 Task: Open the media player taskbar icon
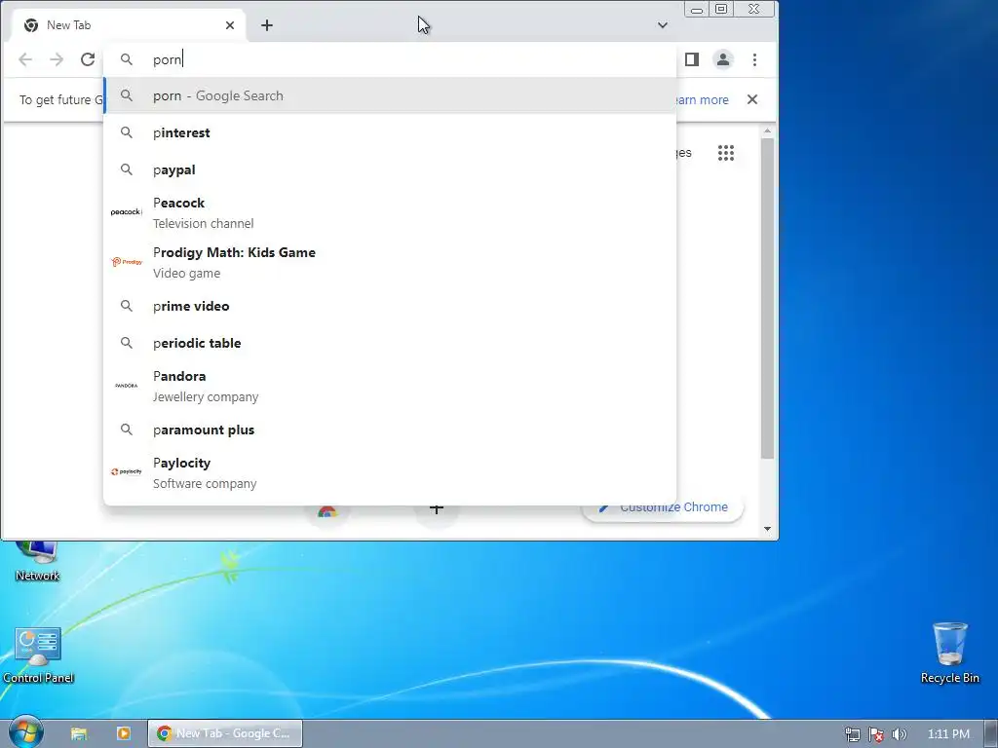[x=124, y=733]
